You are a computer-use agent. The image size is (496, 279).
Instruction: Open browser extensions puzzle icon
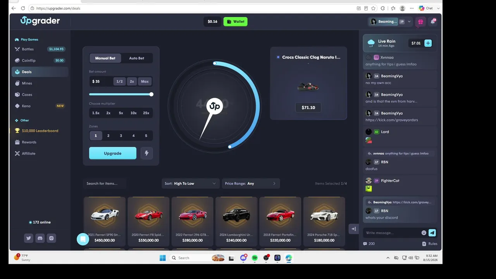(x=383, y=8)
